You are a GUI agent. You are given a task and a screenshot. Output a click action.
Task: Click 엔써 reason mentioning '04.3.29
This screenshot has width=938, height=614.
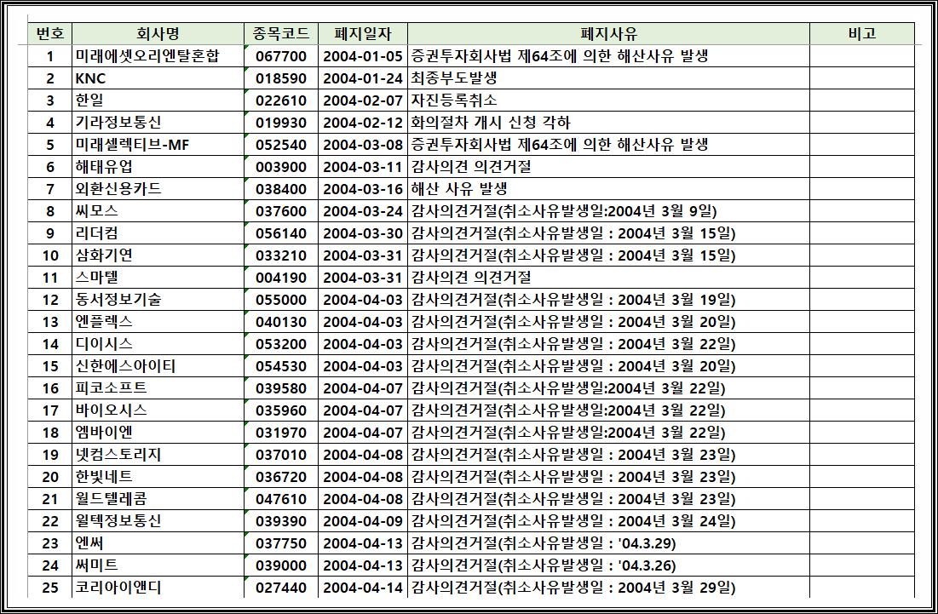tap(609, 542)
